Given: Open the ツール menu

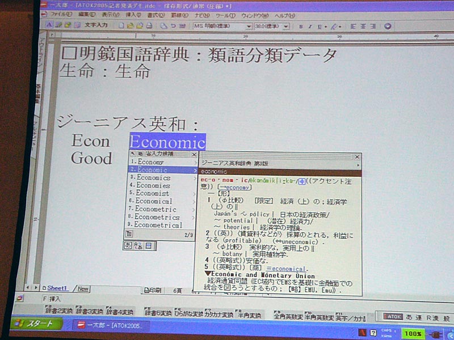Looking at the screenshot, I should (x=225, y=16).
